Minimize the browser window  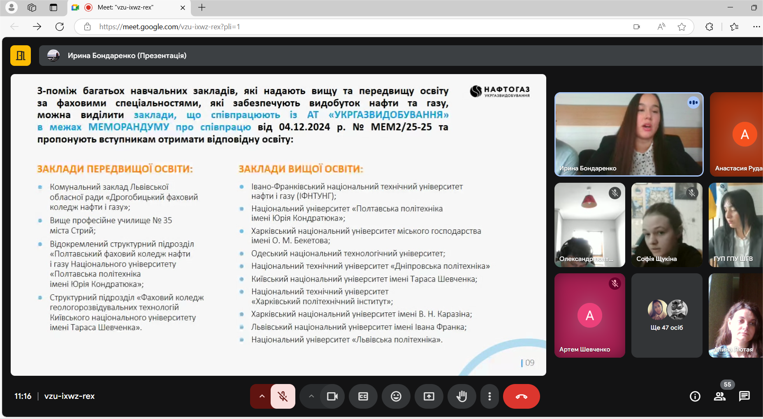tap(730, 7)
